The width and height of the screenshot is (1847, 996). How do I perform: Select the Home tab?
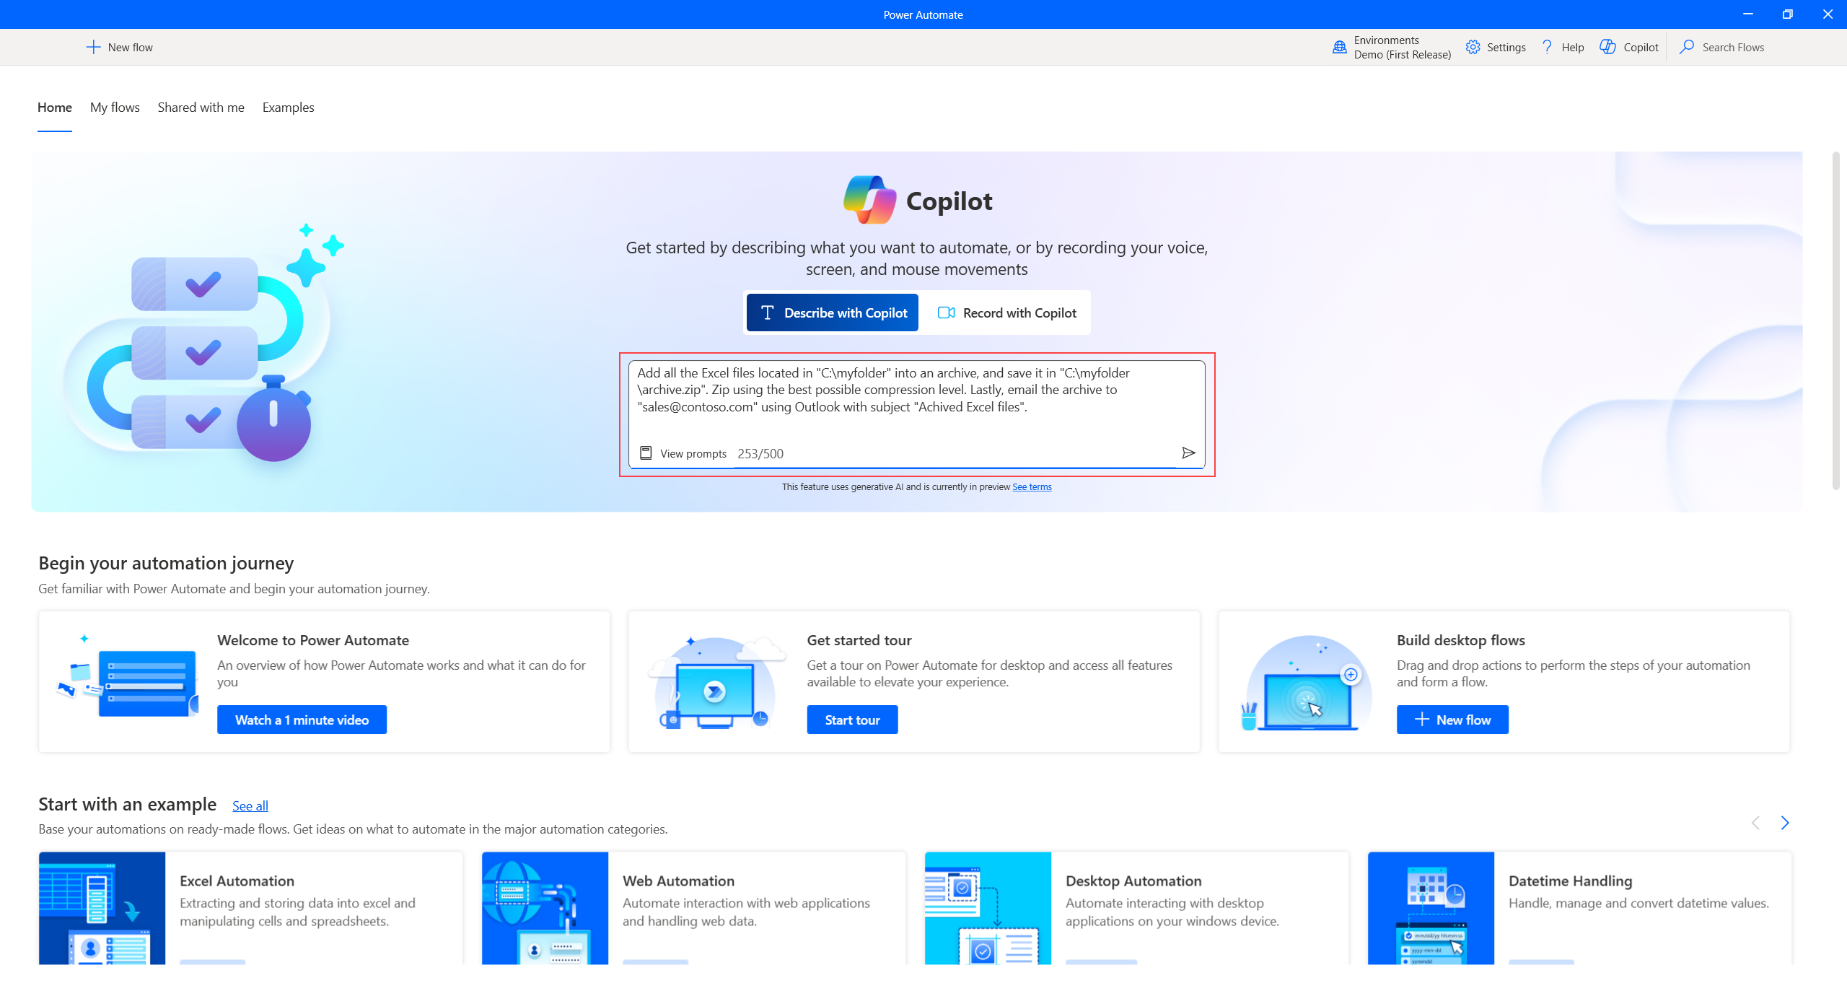tap(55, 107)
